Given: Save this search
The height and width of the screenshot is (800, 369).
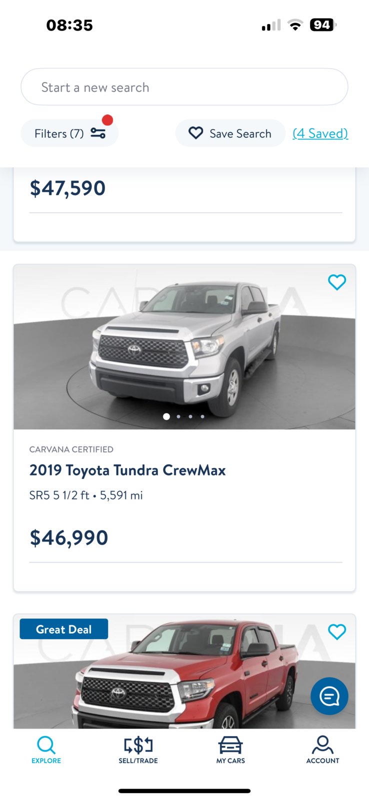Looking at the screenshot, I should point(230,133).
